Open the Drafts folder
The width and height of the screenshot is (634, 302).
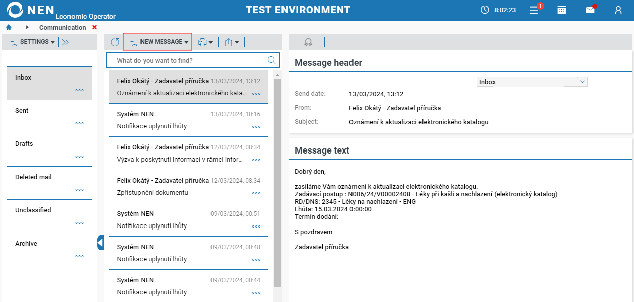pyautogui.click(x=49, y=149)
